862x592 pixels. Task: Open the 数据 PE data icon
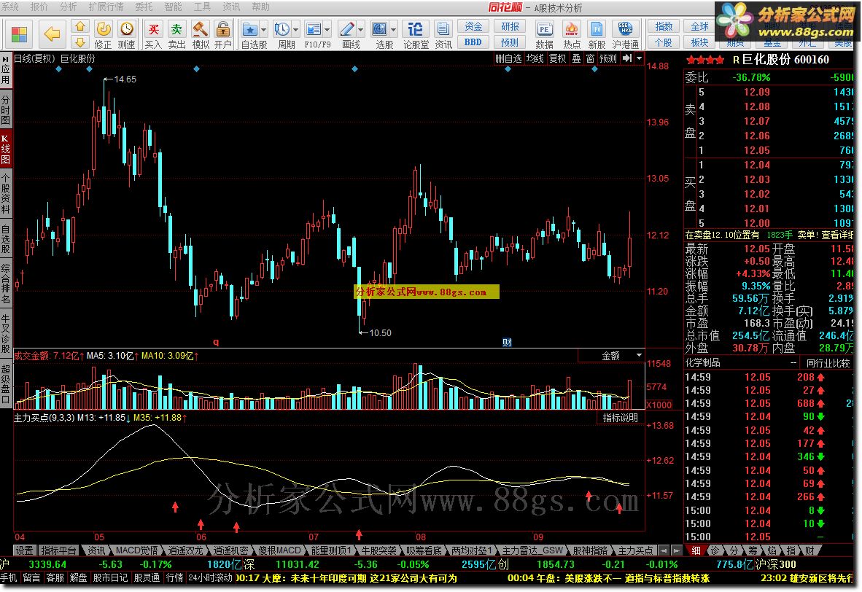tap(544, 34)
